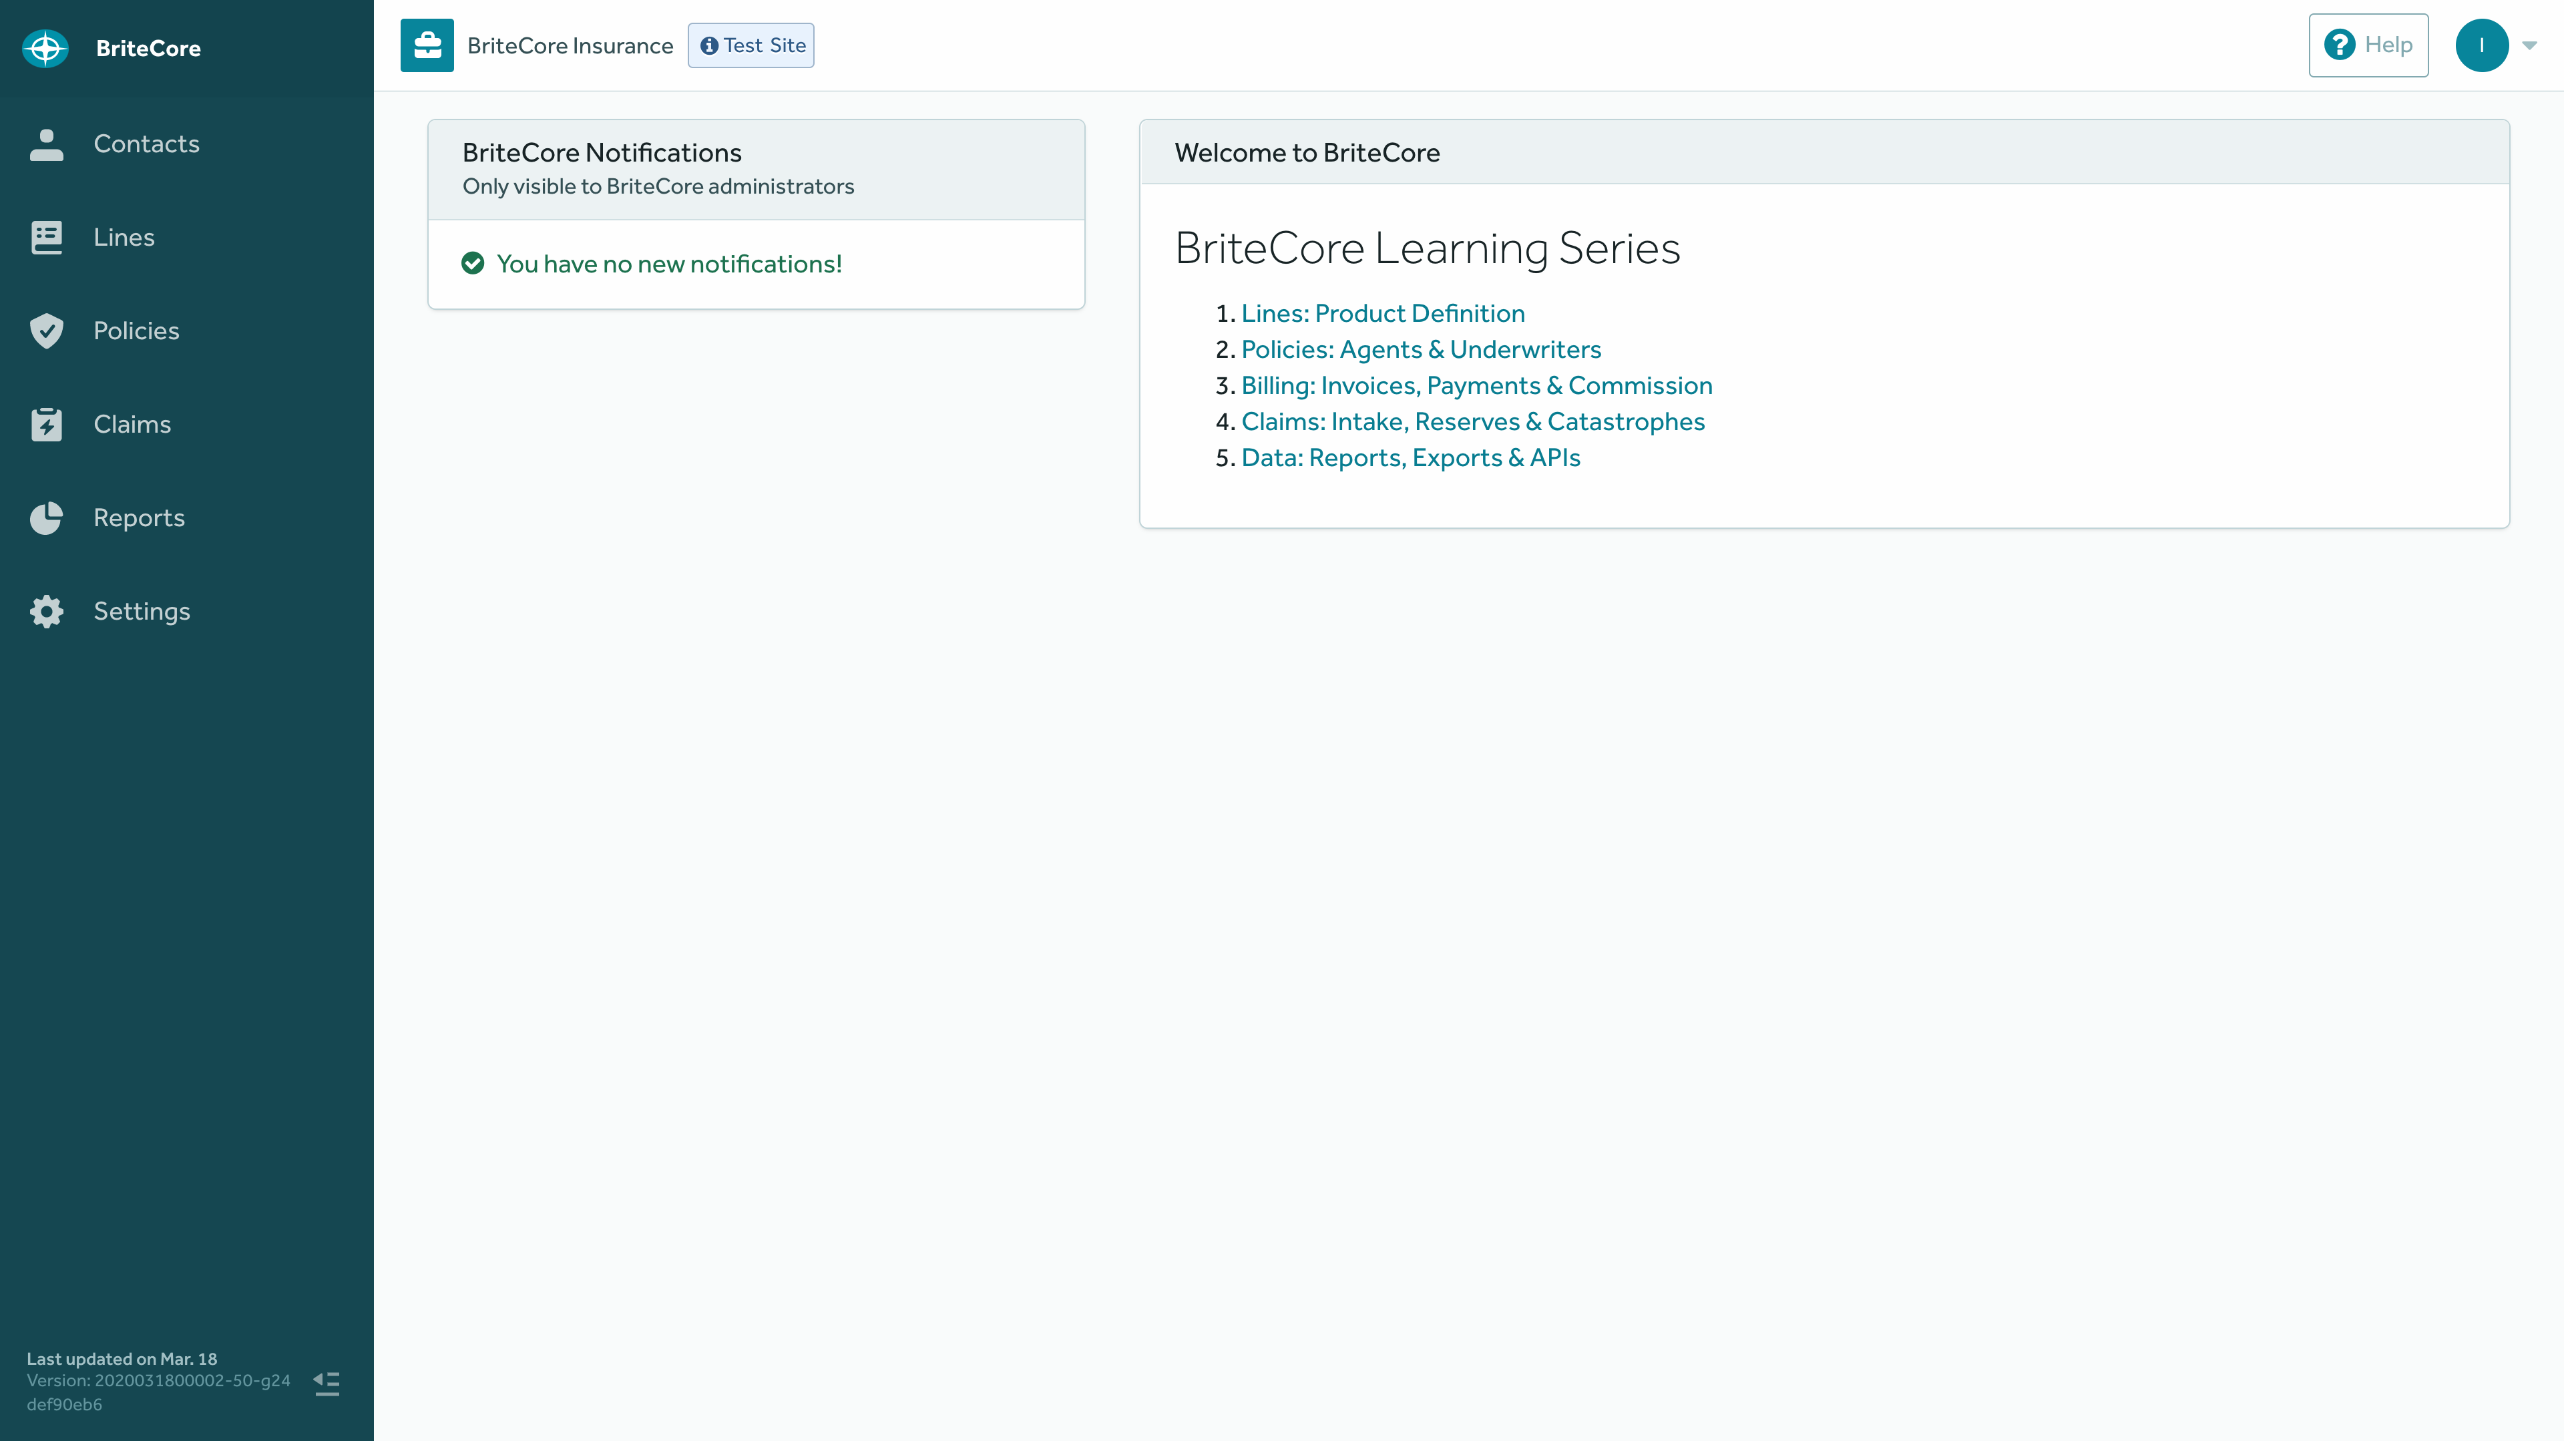Click the 'Last updated on Mar. 18' text
Viewport: 2564px width, 1441px height.
pos(122,1358)
